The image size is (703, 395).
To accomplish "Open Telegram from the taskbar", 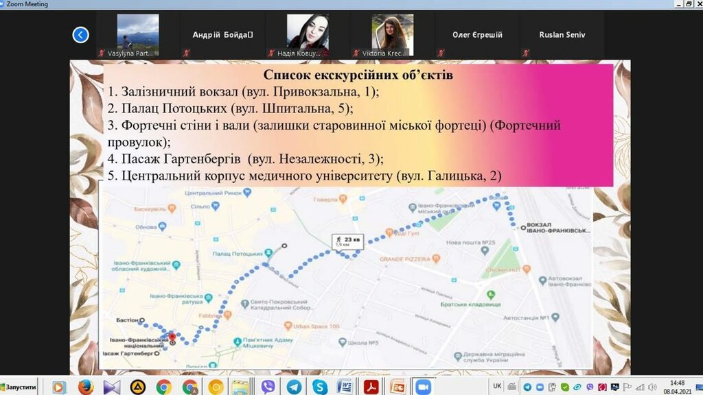I will 294,387.
